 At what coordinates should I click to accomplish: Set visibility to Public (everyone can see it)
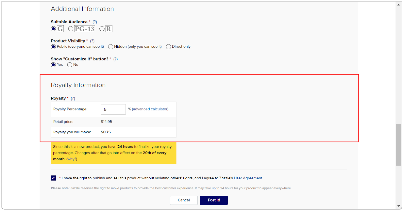(x=53, y=47)
